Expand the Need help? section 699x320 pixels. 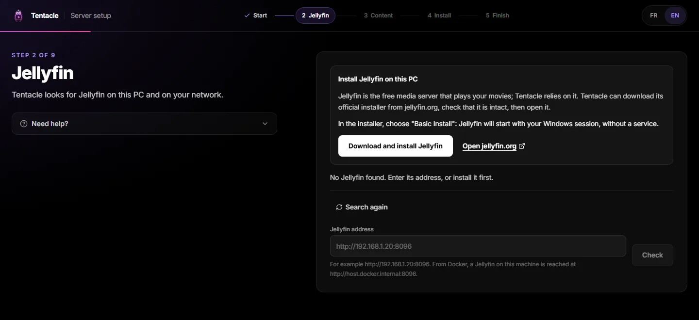[x=144, y=124]
